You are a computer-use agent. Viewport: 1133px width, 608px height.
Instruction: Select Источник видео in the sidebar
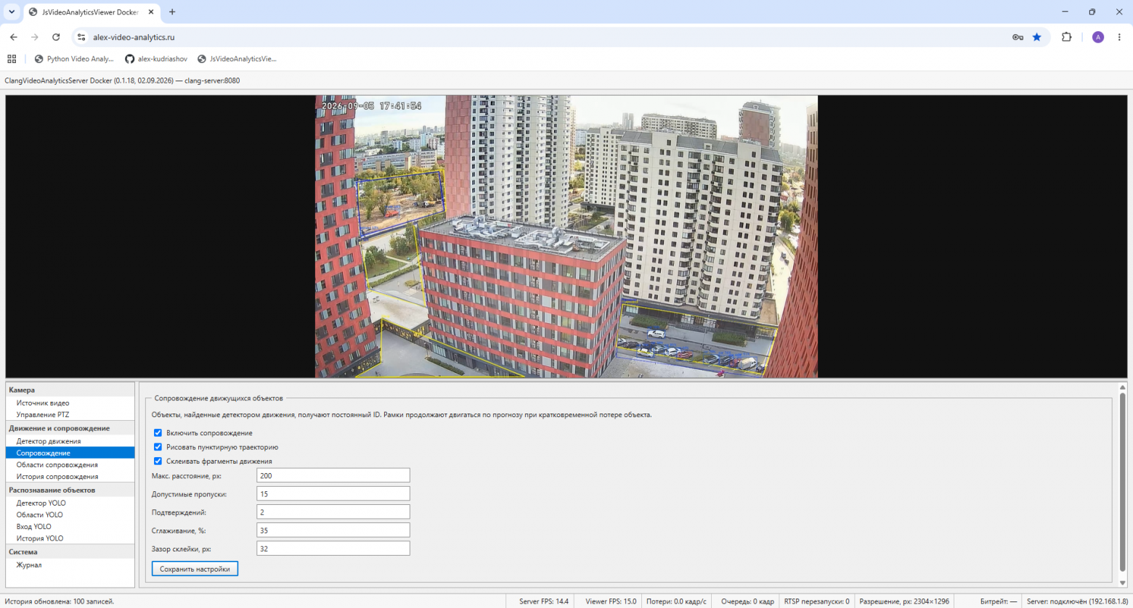[x=70, y=403]
